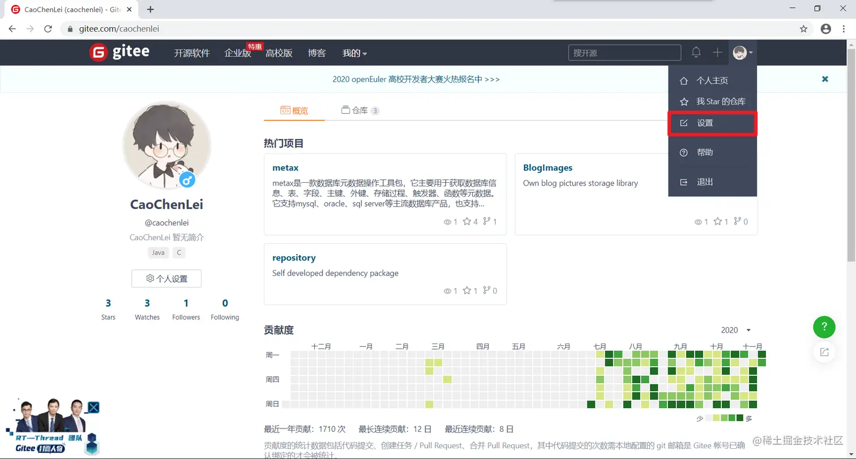The width and height of the screenshot is (856, 459).
Task: Expand the 我的 navbar dropdown
Action: [354, 53]
